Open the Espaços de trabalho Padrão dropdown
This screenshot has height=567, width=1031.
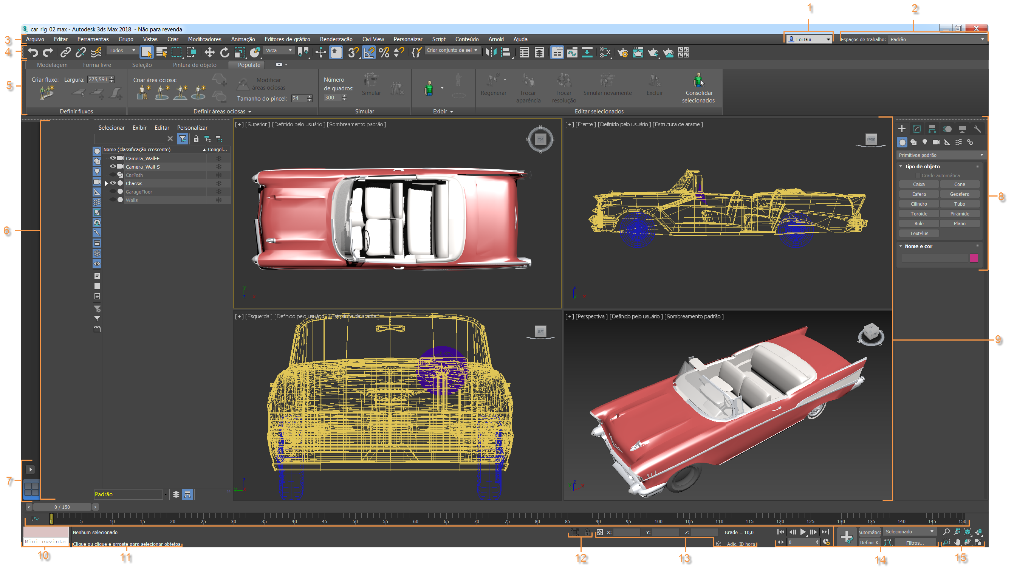coord(937,39)
